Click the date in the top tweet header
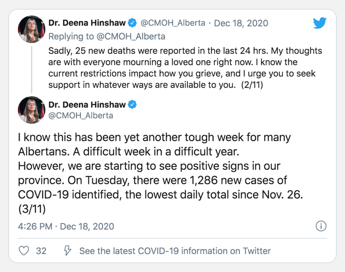 click(x=241, y=23)
